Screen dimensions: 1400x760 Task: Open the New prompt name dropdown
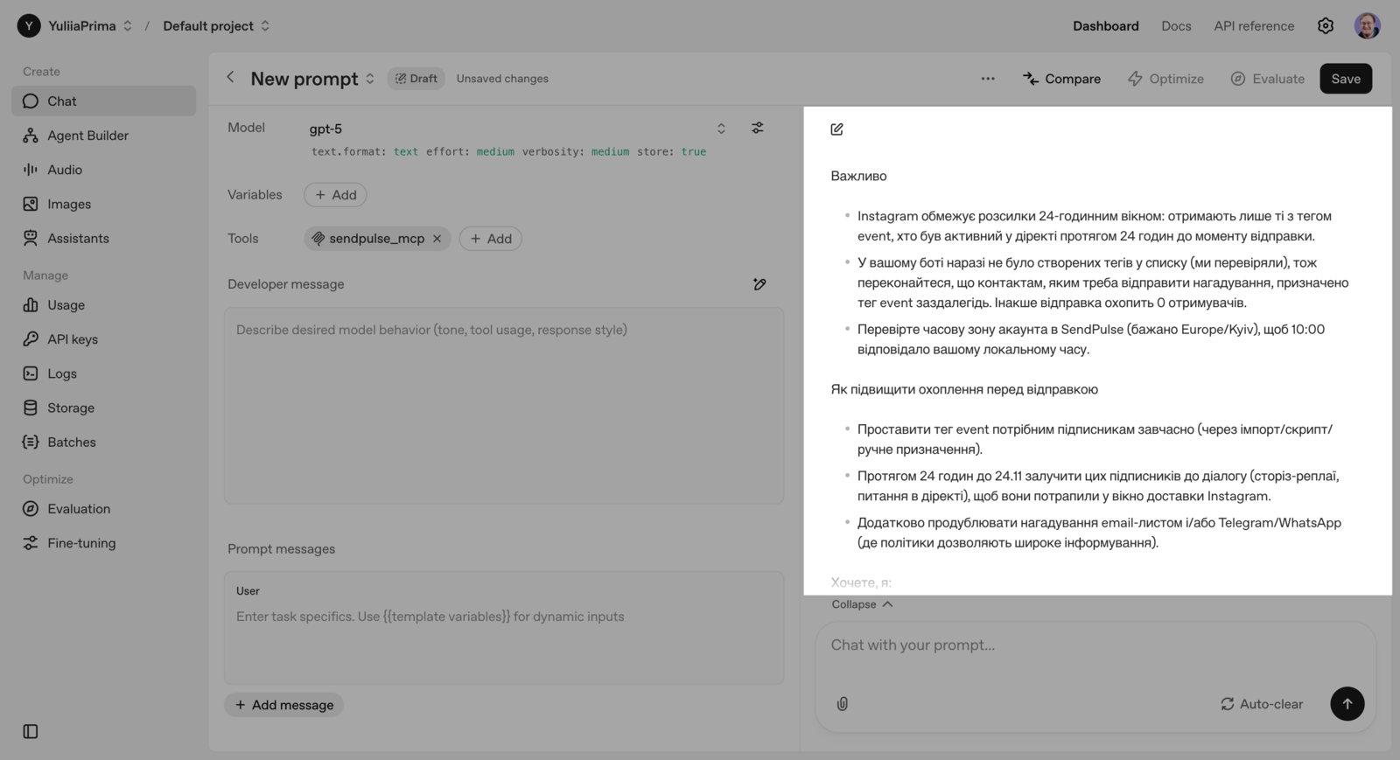point(312,79)
